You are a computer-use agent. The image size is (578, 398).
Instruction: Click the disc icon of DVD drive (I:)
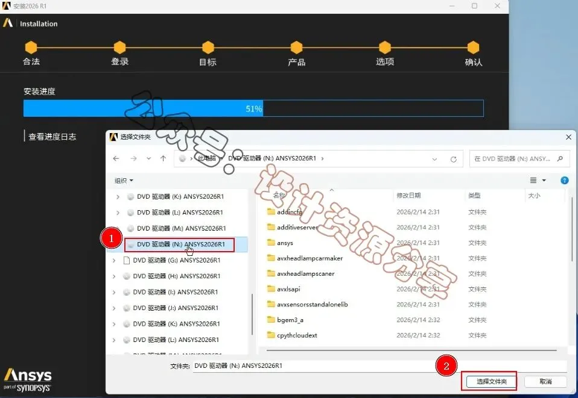(x=127, y=292)
